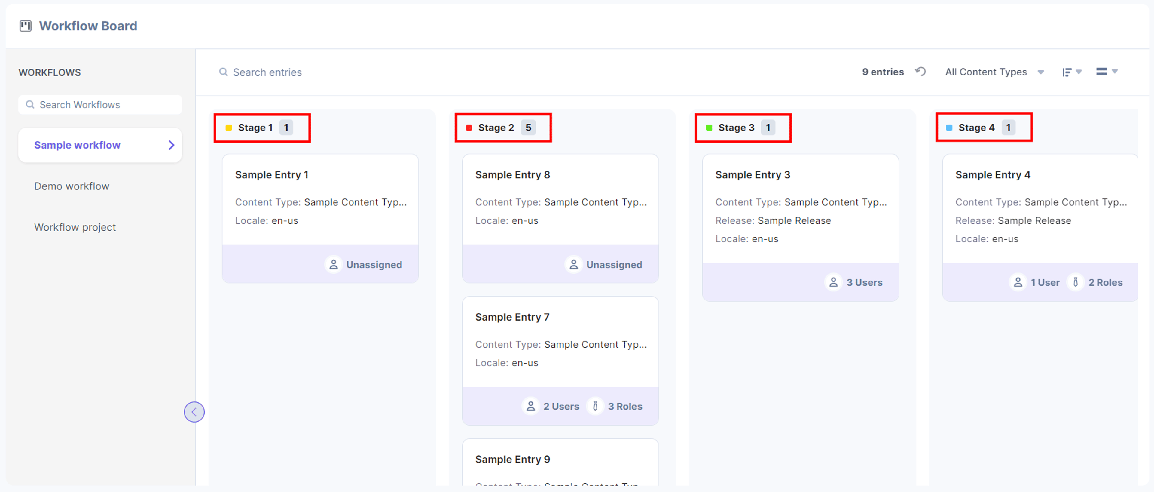Image resolution: width=1154 pixels, height=492 pixels.
Task: Click the refresh entries icon
Action: click(920, 72)
